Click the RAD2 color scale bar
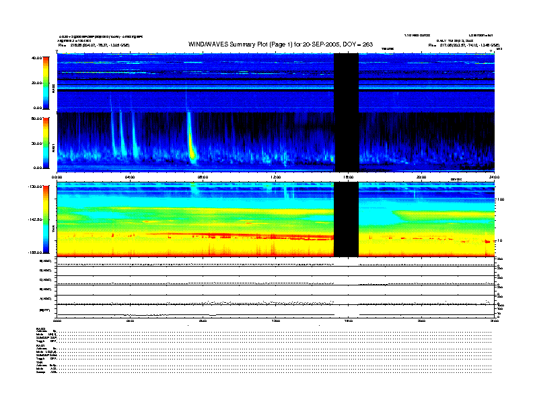 pos(46,83)
